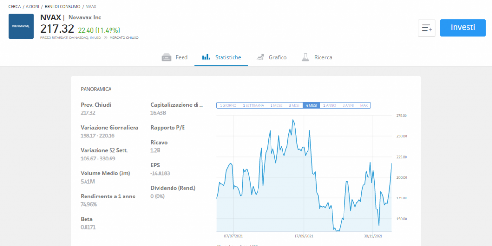This screenshot has height=246, width=492.
Task: Click the PANORAMICA section heading
Action: pyautogui.click(x=96, y=89)
